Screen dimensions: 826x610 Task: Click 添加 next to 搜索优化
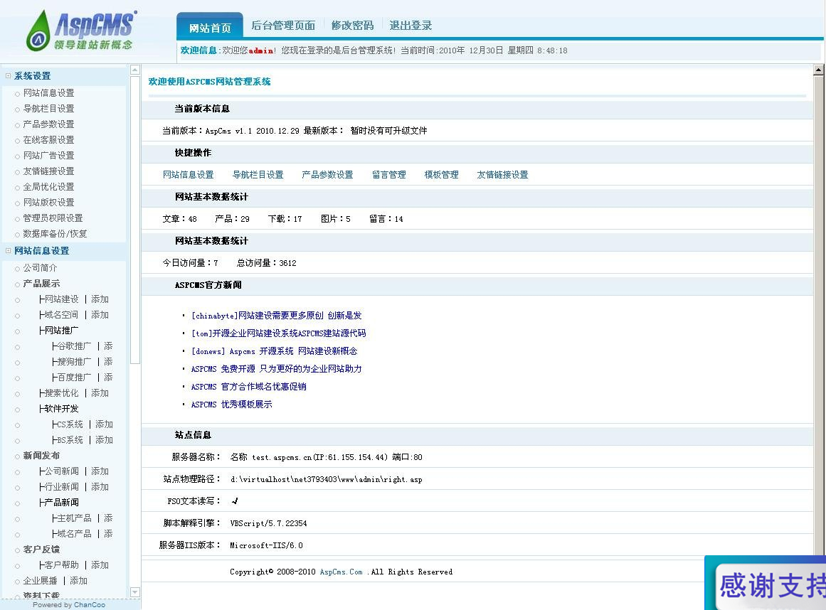pyautogui.click(x=100, y=393)
